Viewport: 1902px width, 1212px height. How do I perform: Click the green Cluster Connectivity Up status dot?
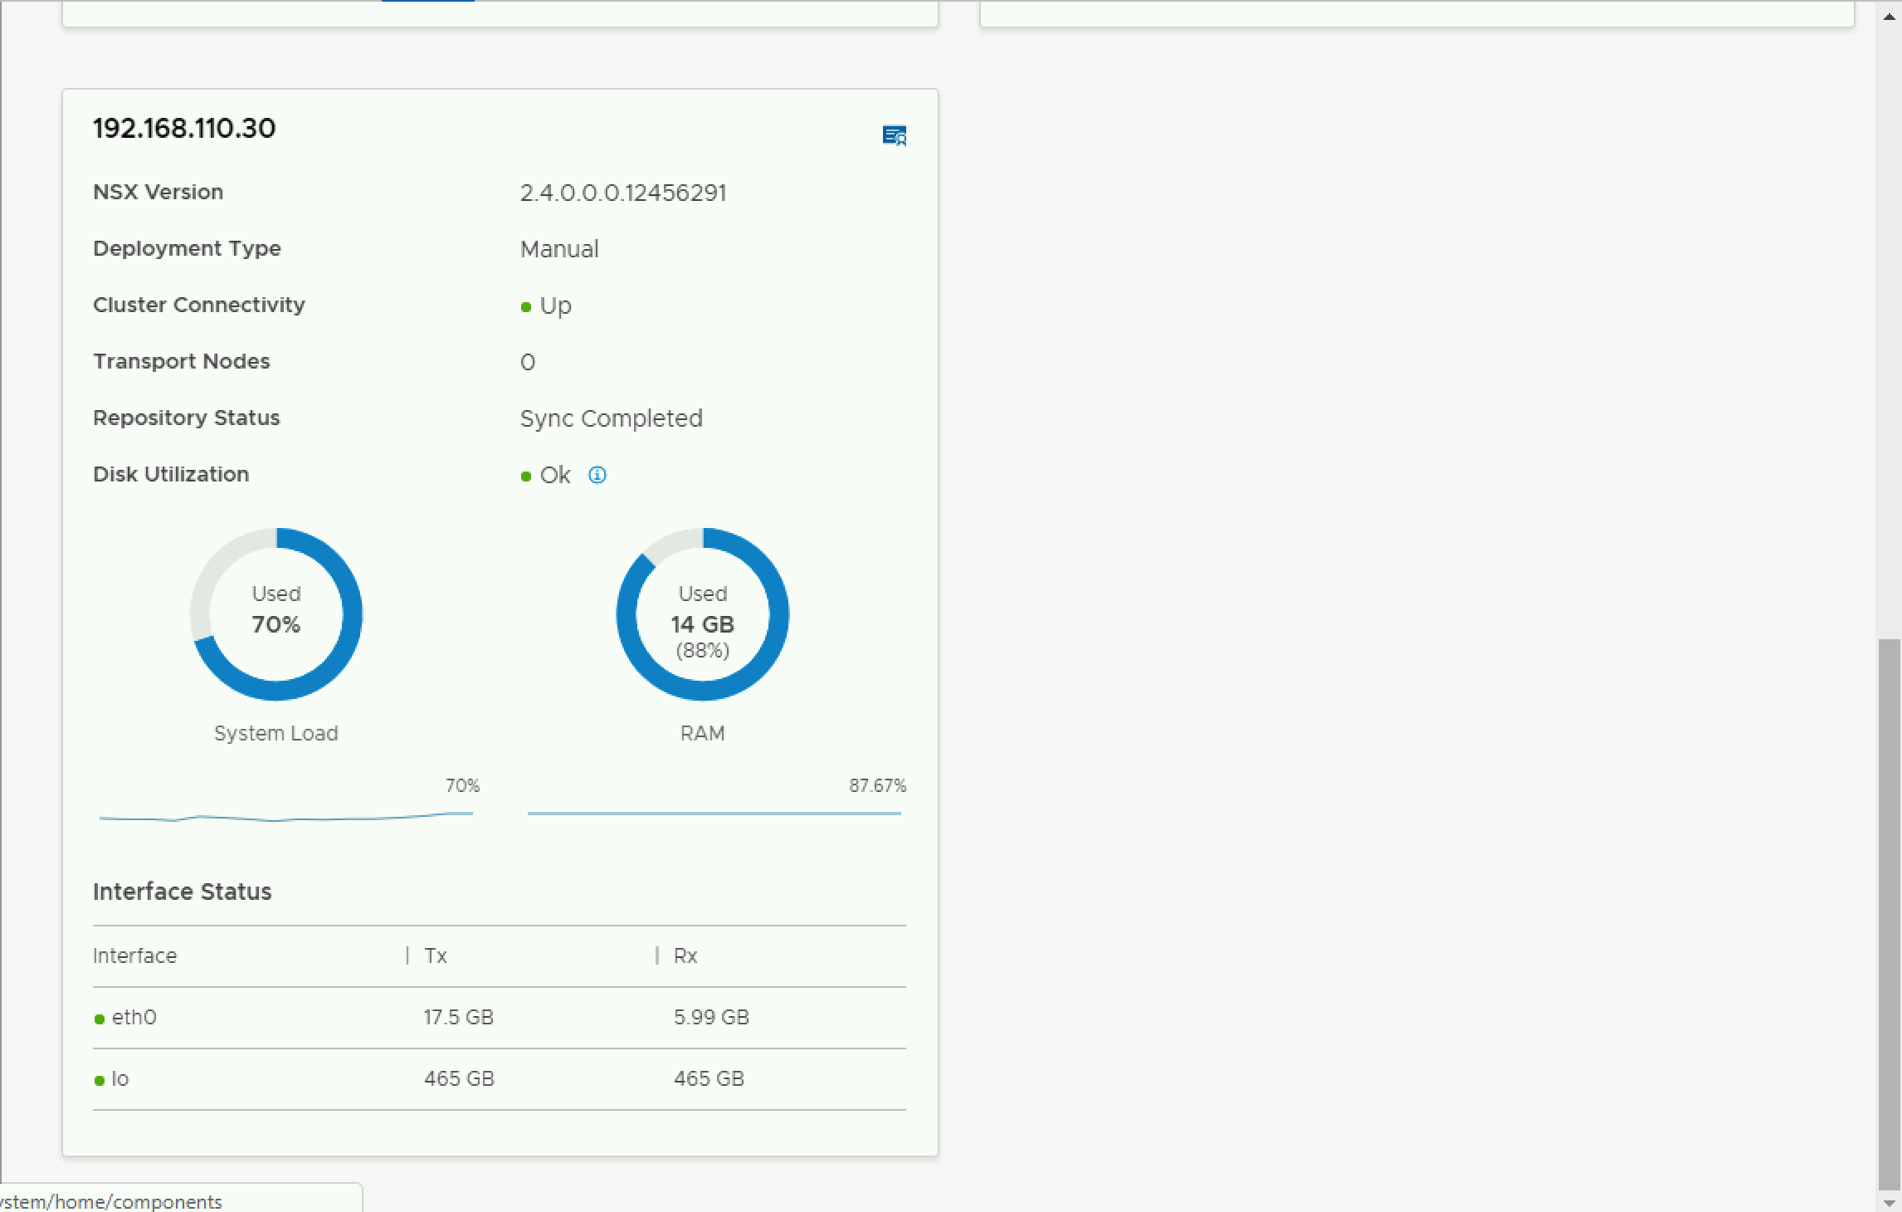(526, 307)
